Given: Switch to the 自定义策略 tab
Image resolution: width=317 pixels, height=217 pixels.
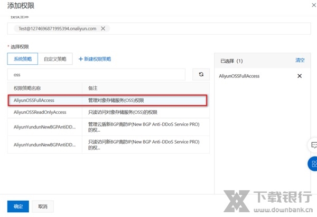Looking at the screenshot, I should 55,59.
